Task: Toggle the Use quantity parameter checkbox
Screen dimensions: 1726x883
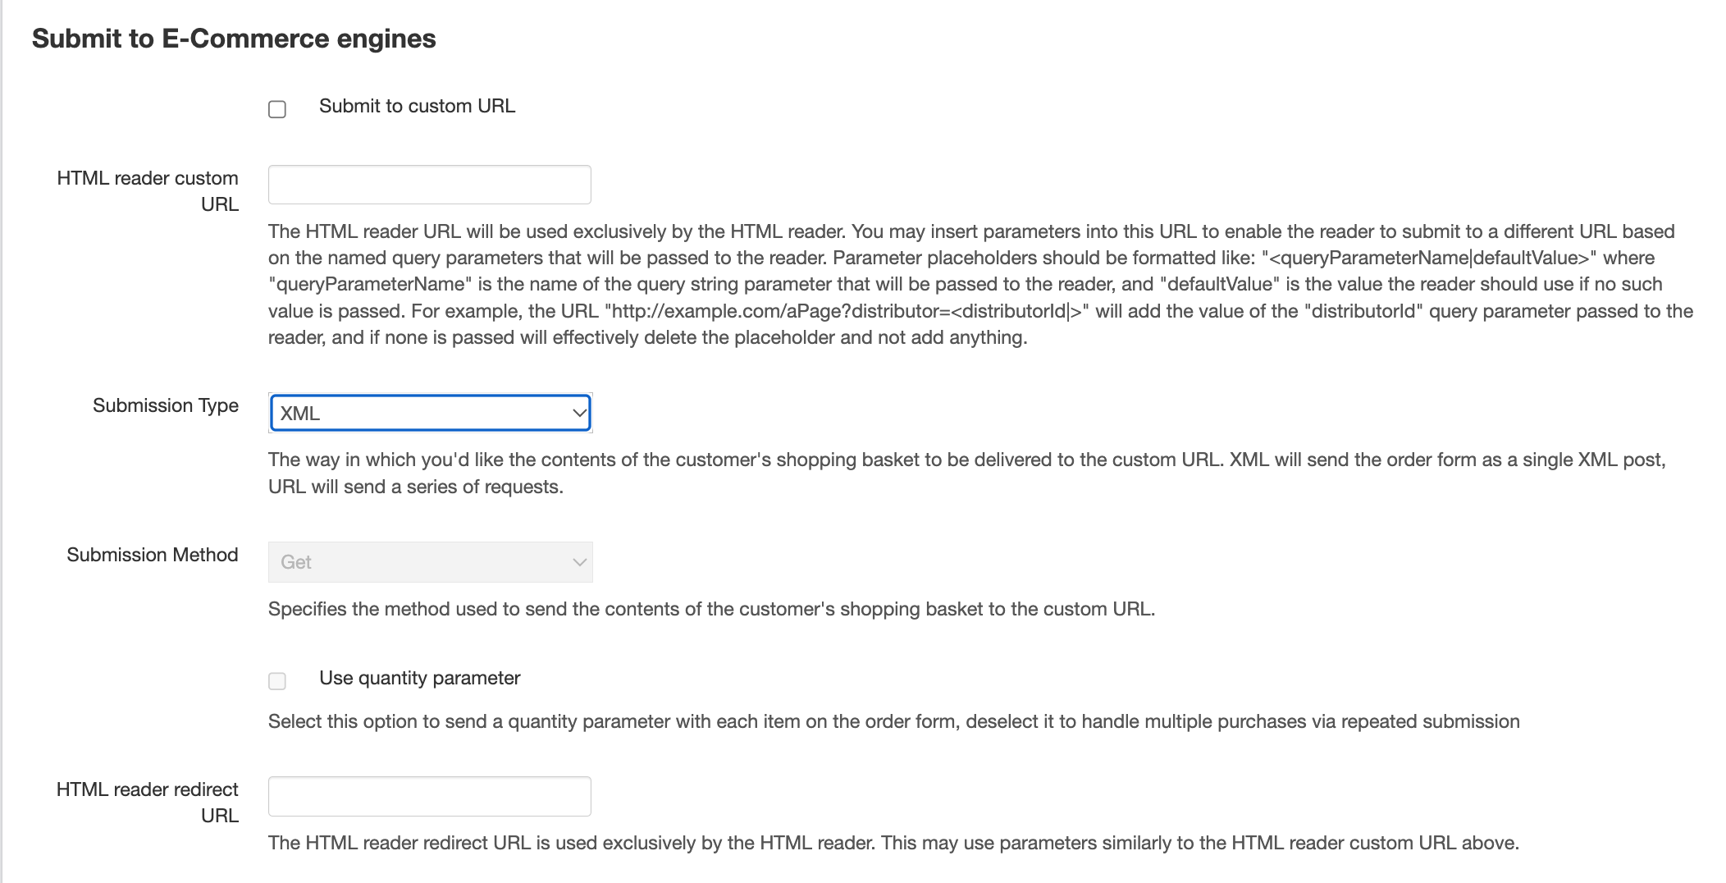Action: 277,681
